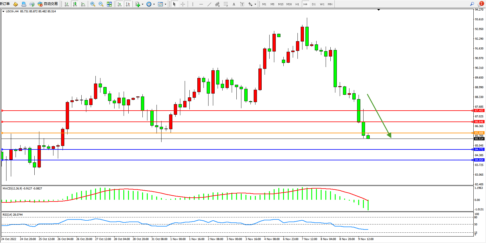Viewport: 486px width, 243px height.
Task: Switch to the M15 timeframe
Action: pyautogui.click(x=281, y=4)
